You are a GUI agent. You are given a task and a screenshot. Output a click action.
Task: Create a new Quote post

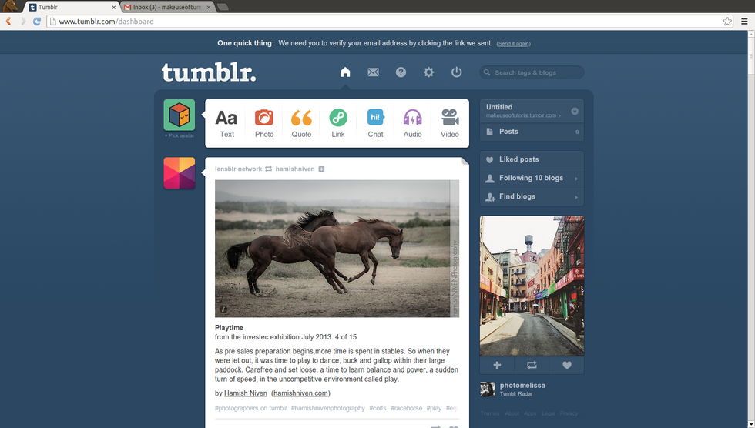(x=301, y=123)
